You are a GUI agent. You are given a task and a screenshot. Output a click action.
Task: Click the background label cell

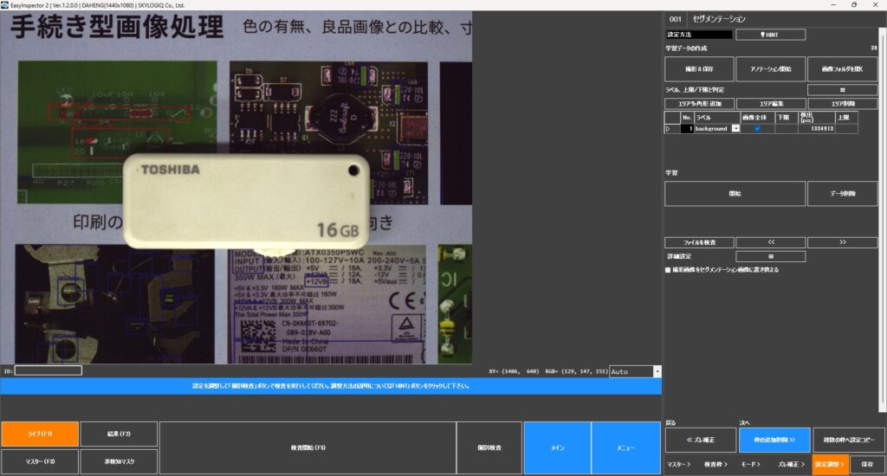pos(713,129)
